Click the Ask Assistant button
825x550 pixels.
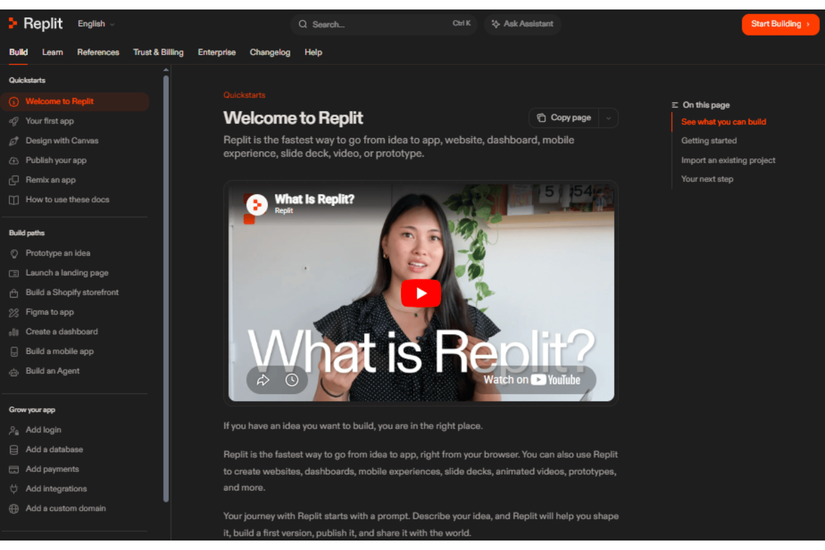click(522, 24)
